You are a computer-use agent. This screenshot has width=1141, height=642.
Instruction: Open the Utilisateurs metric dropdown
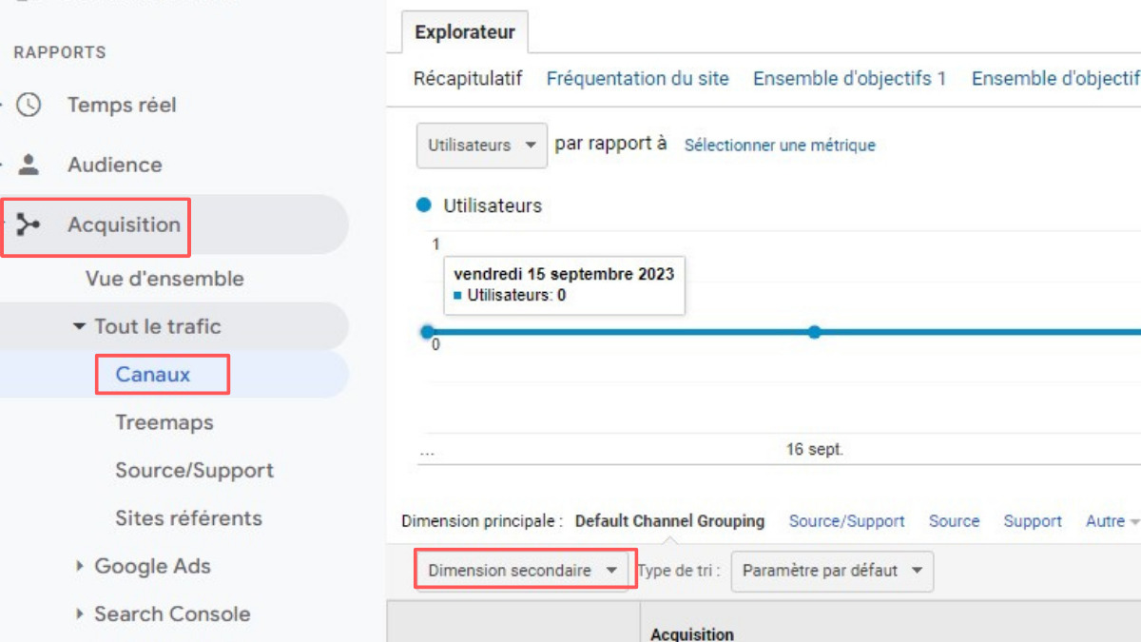pos(482,146)
